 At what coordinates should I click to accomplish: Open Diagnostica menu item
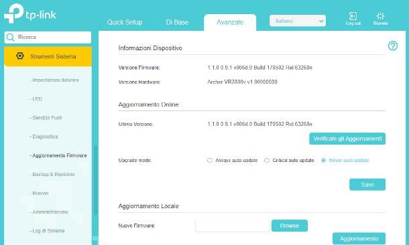point(44,137)
